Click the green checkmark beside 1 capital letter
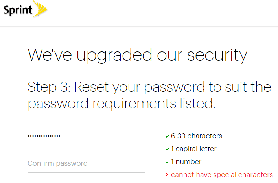Image resolution: width=278 pixels, height=183 pixels. 168,149
